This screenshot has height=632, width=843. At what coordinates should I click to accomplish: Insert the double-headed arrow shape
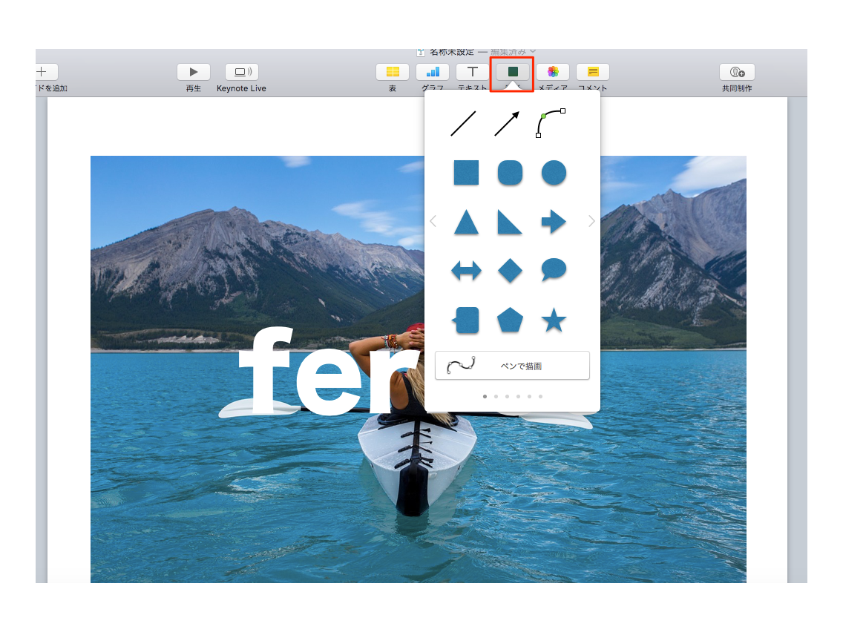click(466, 270)
